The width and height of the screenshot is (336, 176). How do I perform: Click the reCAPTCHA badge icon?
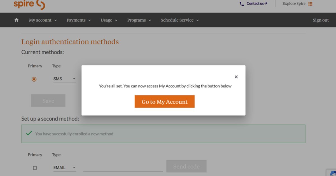[332, 173]
